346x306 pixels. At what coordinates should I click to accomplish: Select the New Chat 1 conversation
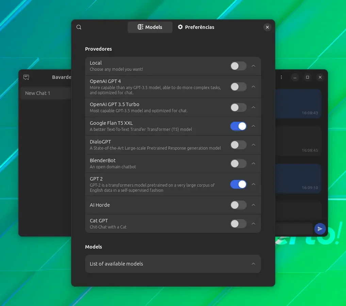46,93
